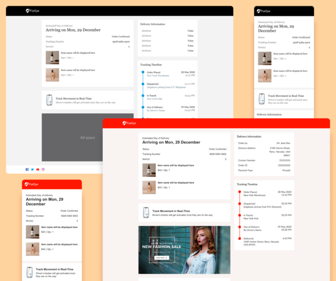Select the peach bottle thumbnail in black mobile page

pos(265,76)
